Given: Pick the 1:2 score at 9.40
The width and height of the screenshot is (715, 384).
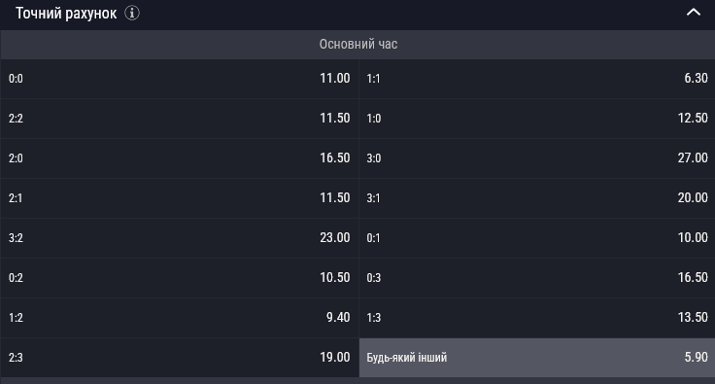Looking at the screenshot, I should pyautogui.click(x=179, y=318).
